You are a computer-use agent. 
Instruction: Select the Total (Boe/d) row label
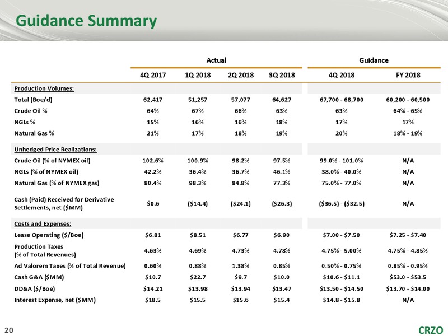(x=33, y=100)
